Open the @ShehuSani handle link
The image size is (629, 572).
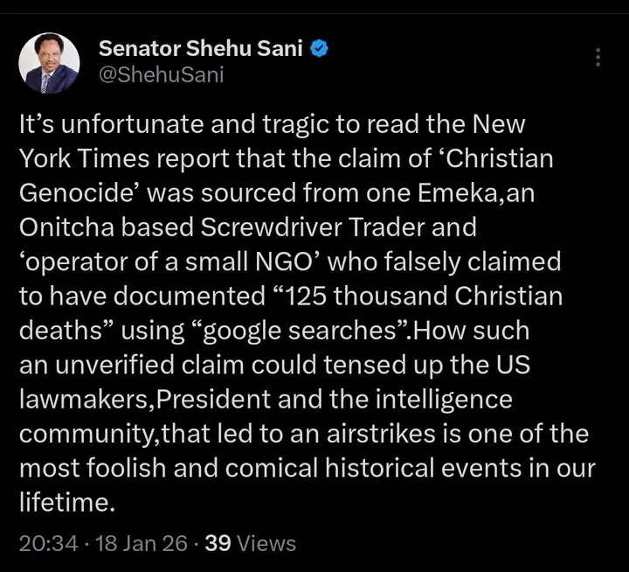coord(161,75)
